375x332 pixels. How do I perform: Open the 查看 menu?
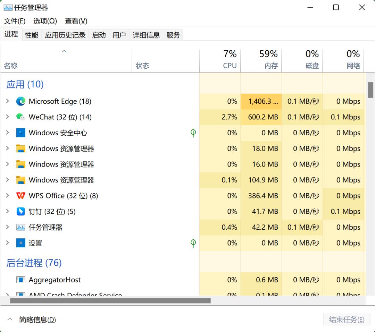(76, 21)
